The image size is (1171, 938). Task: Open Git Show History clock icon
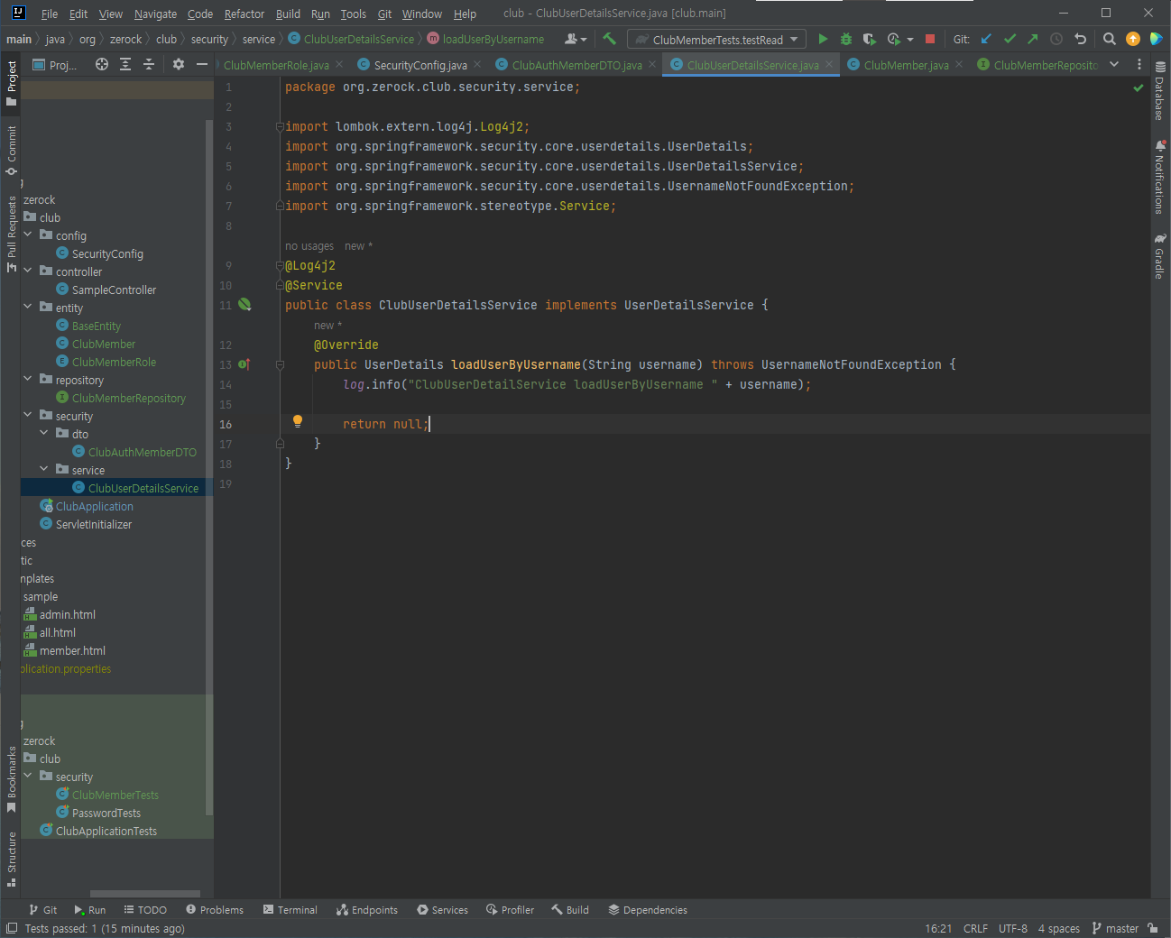pyautogui.click(x=1056, y=39)
